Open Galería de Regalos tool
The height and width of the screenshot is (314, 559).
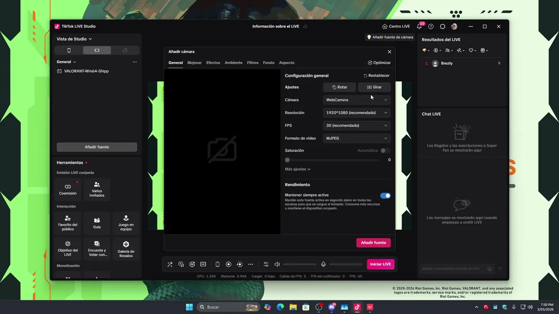[126, 249]
